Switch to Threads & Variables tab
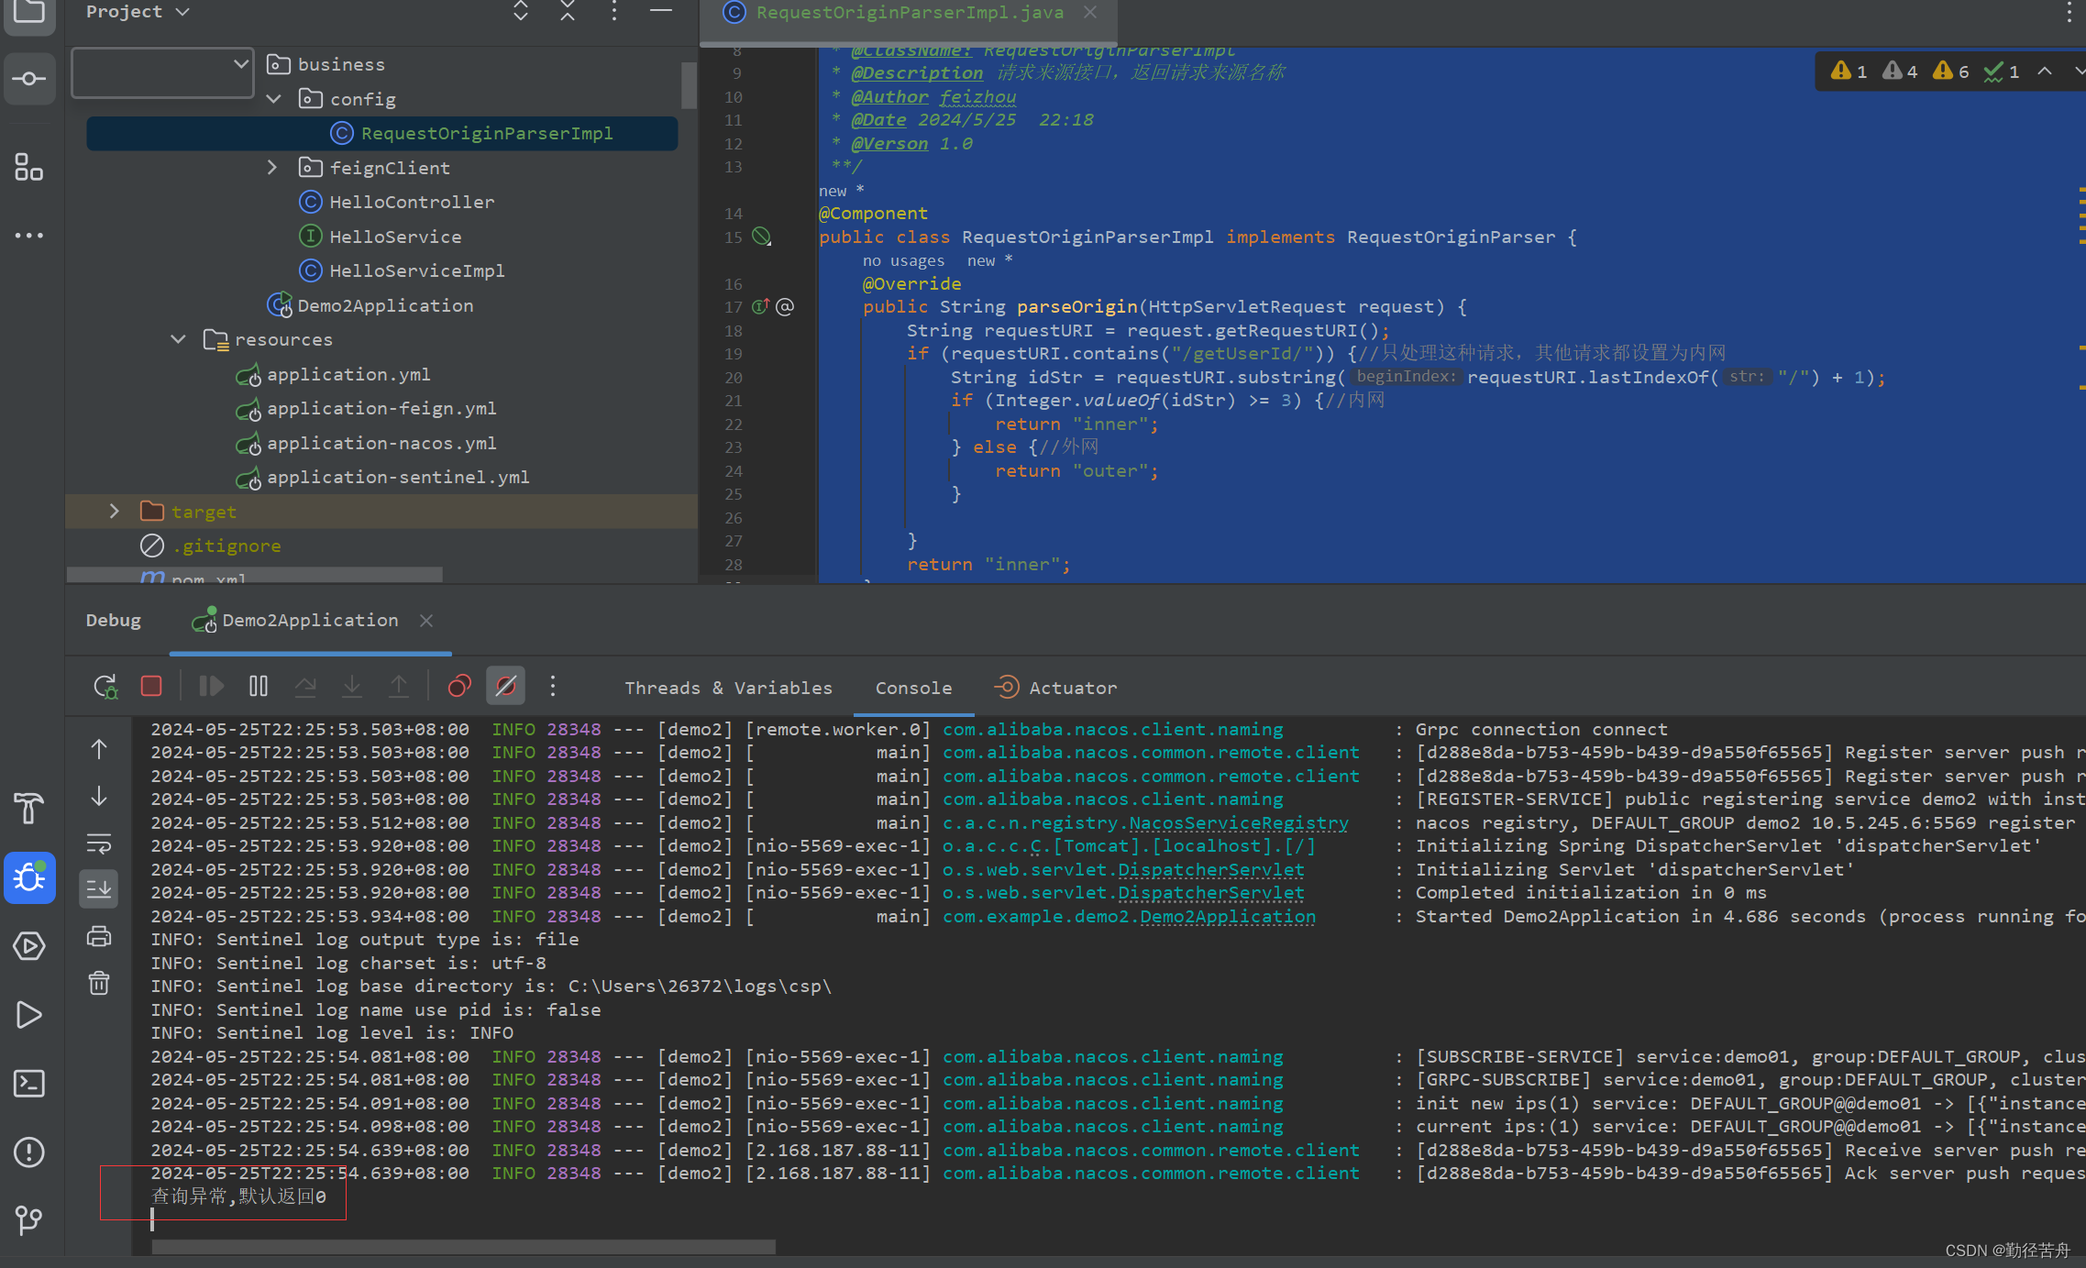This screenshot has width=2086, height=1268. coord(728,688)
